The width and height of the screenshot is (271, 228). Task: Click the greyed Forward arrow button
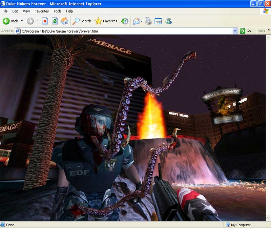30,21
